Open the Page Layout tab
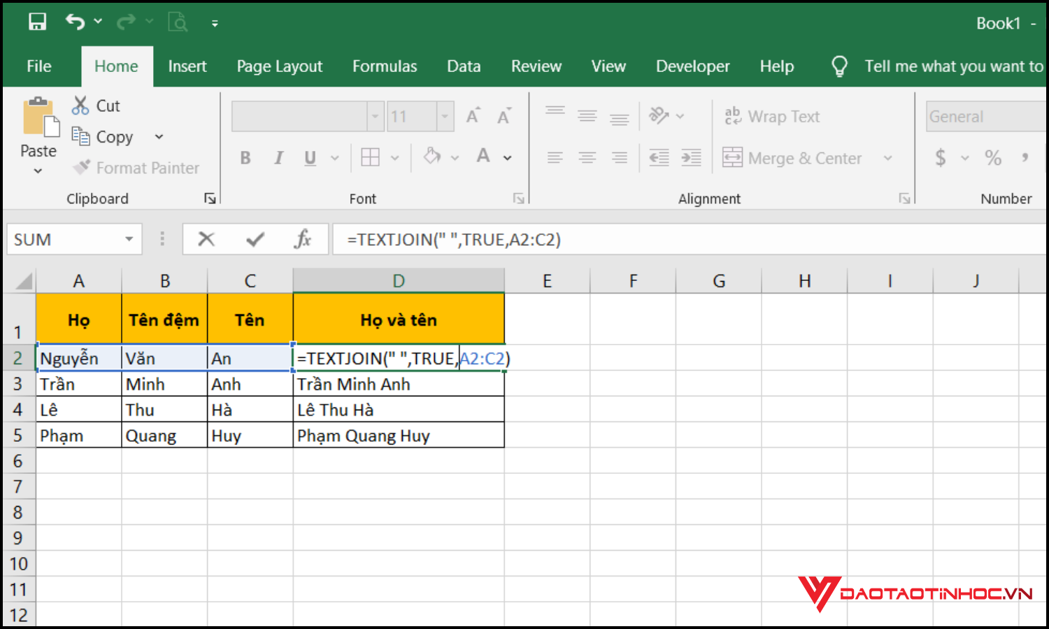The width and height of the screenshot is (1049, 629). pos(279,66)
